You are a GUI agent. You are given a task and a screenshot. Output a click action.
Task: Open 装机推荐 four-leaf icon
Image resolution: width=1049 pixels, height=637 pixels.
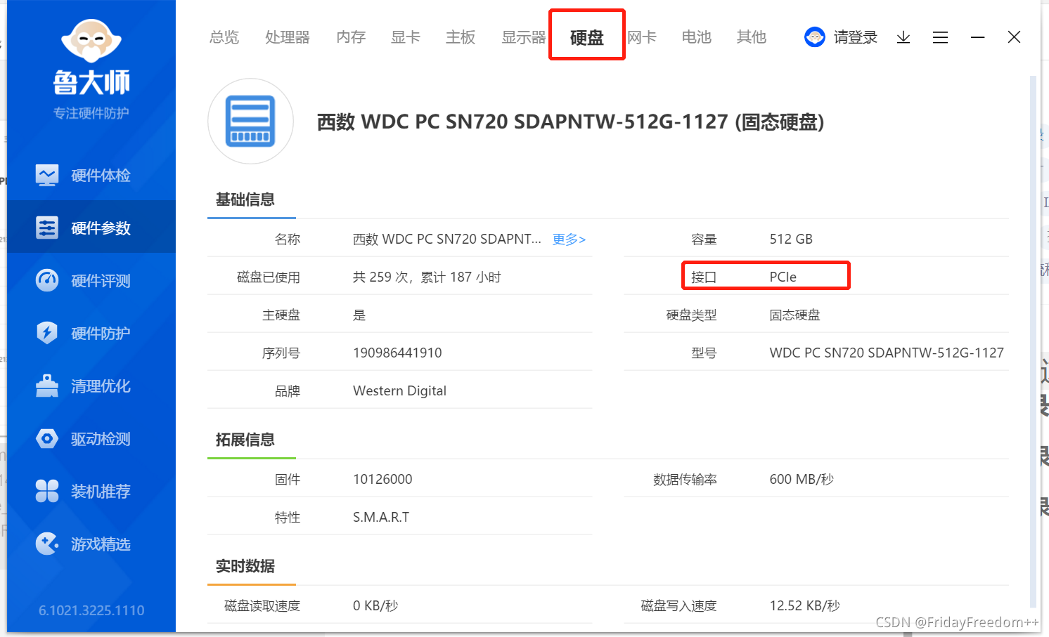tap(47, 491)
